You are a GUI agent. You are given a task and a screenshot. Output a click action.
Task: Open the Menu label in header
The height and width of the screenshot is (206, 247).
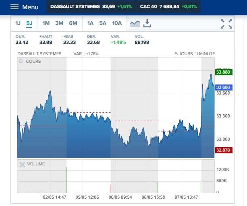point(30,7)
